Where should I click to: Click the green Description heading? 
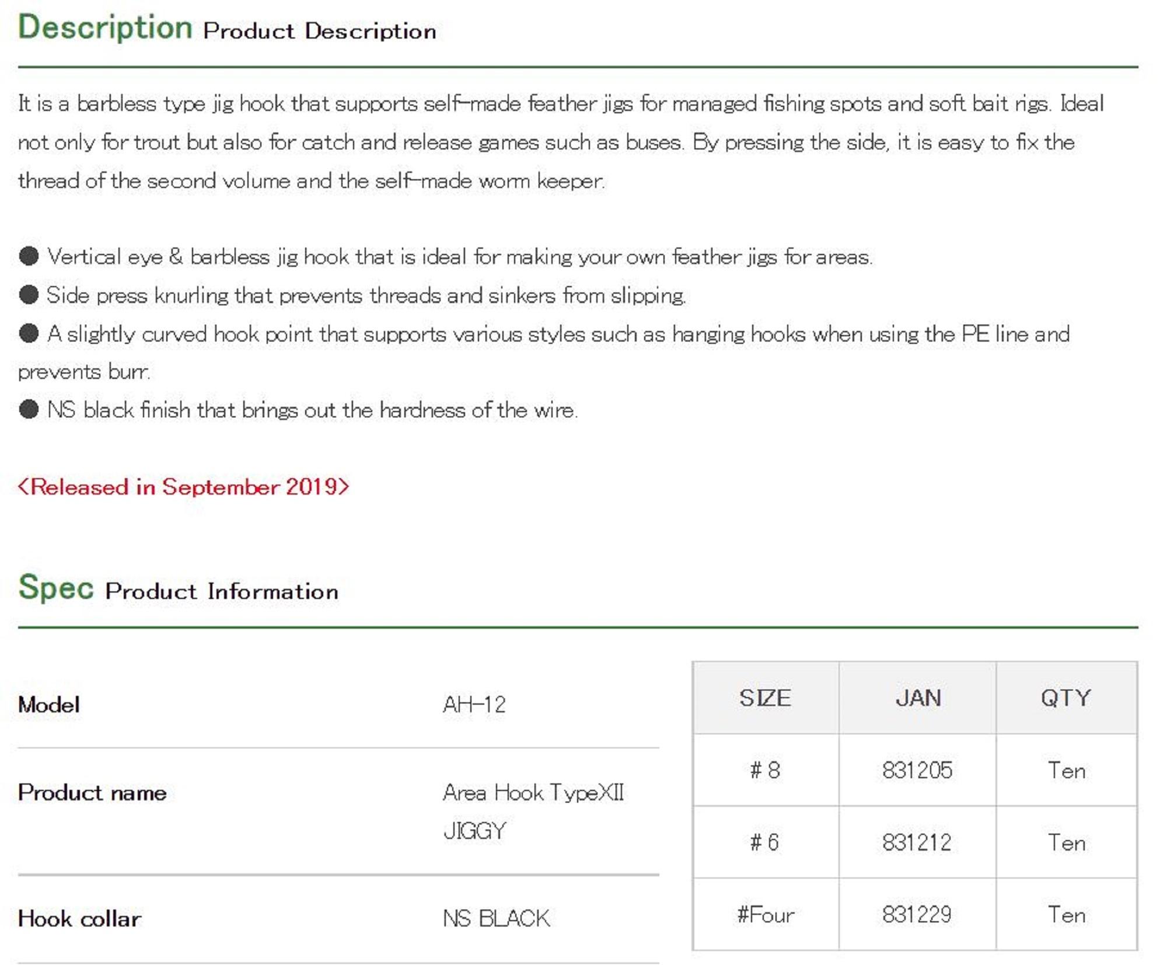[105, 27]
